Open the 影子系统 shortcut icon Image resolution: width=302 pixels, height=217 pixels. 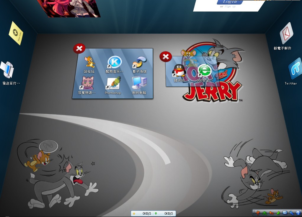[140, 62]
